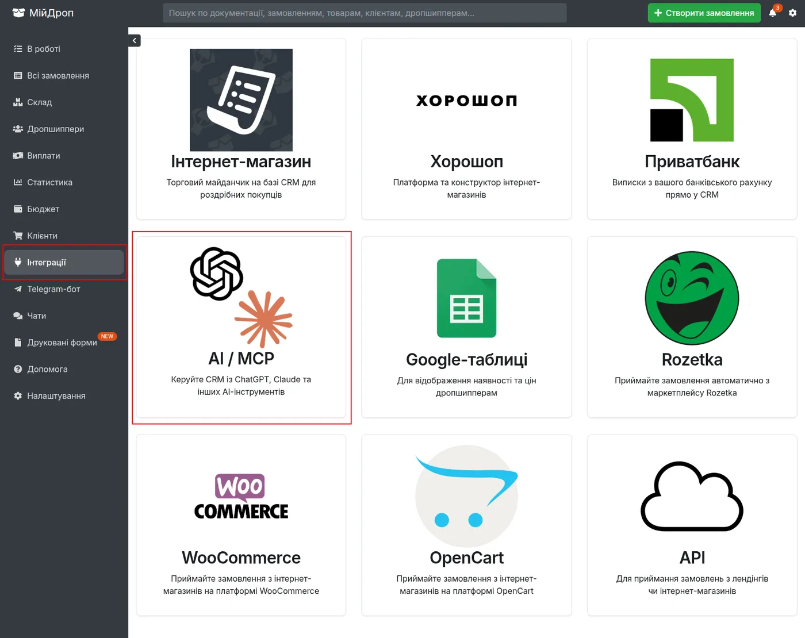Click the Google Sheets icon

[x=466, y=298]
